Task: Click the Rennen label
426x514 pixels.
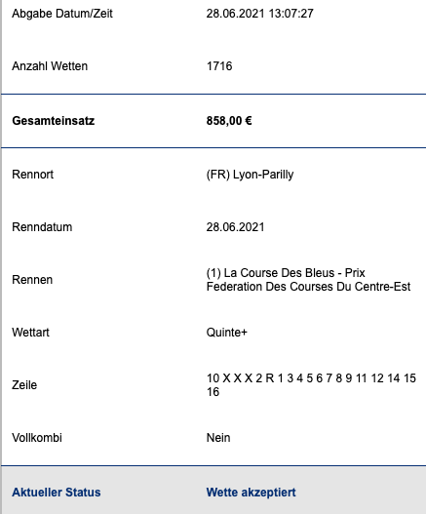Action: (x=32, y=280)
